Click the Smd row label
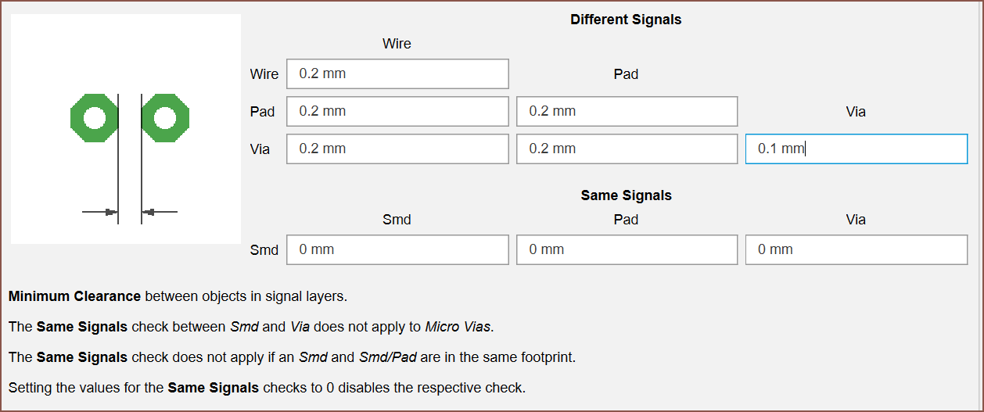 click(264, 250)
